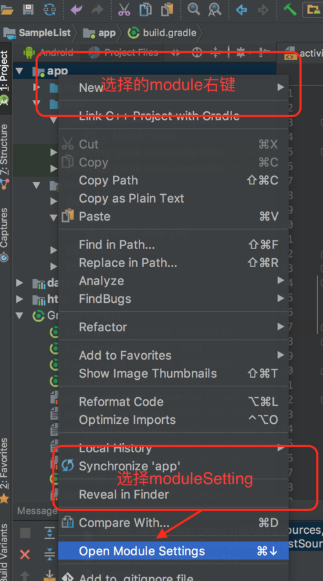The width and height of the screenshot is (323, 581).
Task: Click the Hide Project panel icon
Action: coord(264,52)
